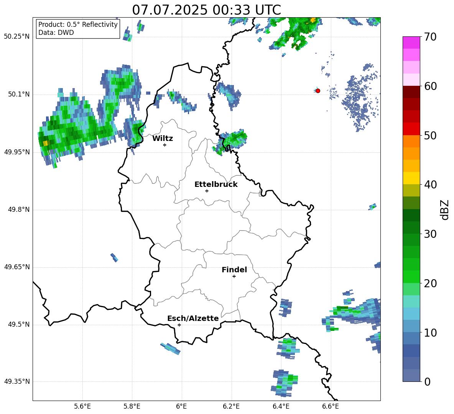The image size is (454, 414).
Task: Click the dBZ colorbar axis label
Action: click(x=445, y=209)
